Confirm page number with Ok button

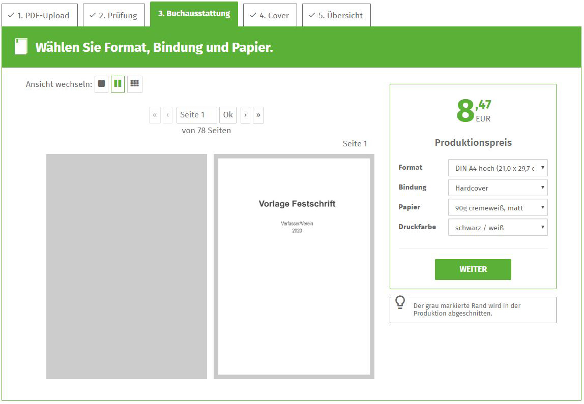coord(228,115)
